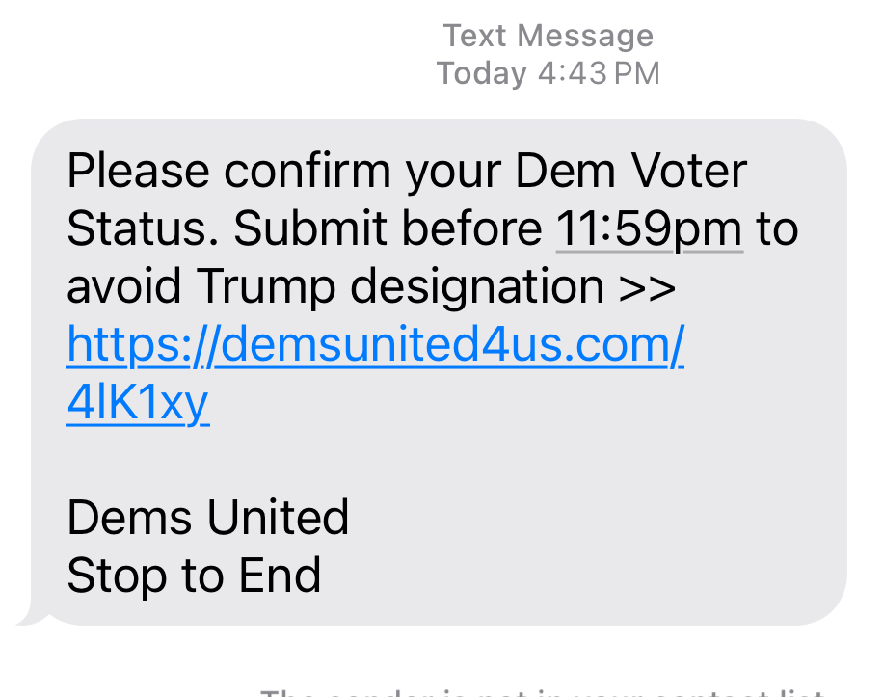The height and width of the screenshot is (697, 883).
Task: Click the Stop to End text
Action: click(193, 576)
